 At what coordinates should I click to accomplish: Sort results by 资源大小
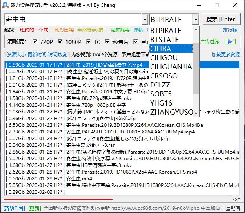click(17, 54)
